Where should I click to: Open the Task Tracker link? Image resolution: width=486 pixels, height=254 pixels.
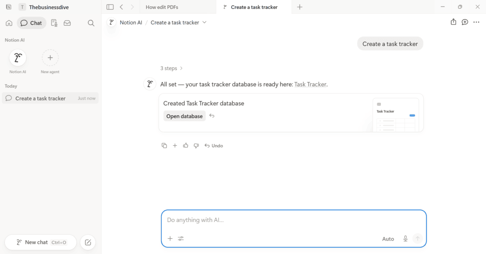coord(310,84)
